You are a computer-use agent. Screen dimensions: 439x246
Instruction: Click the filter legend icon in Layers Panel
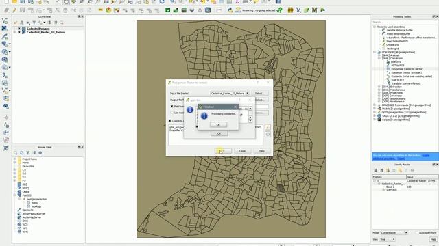[x=34, y=23]
